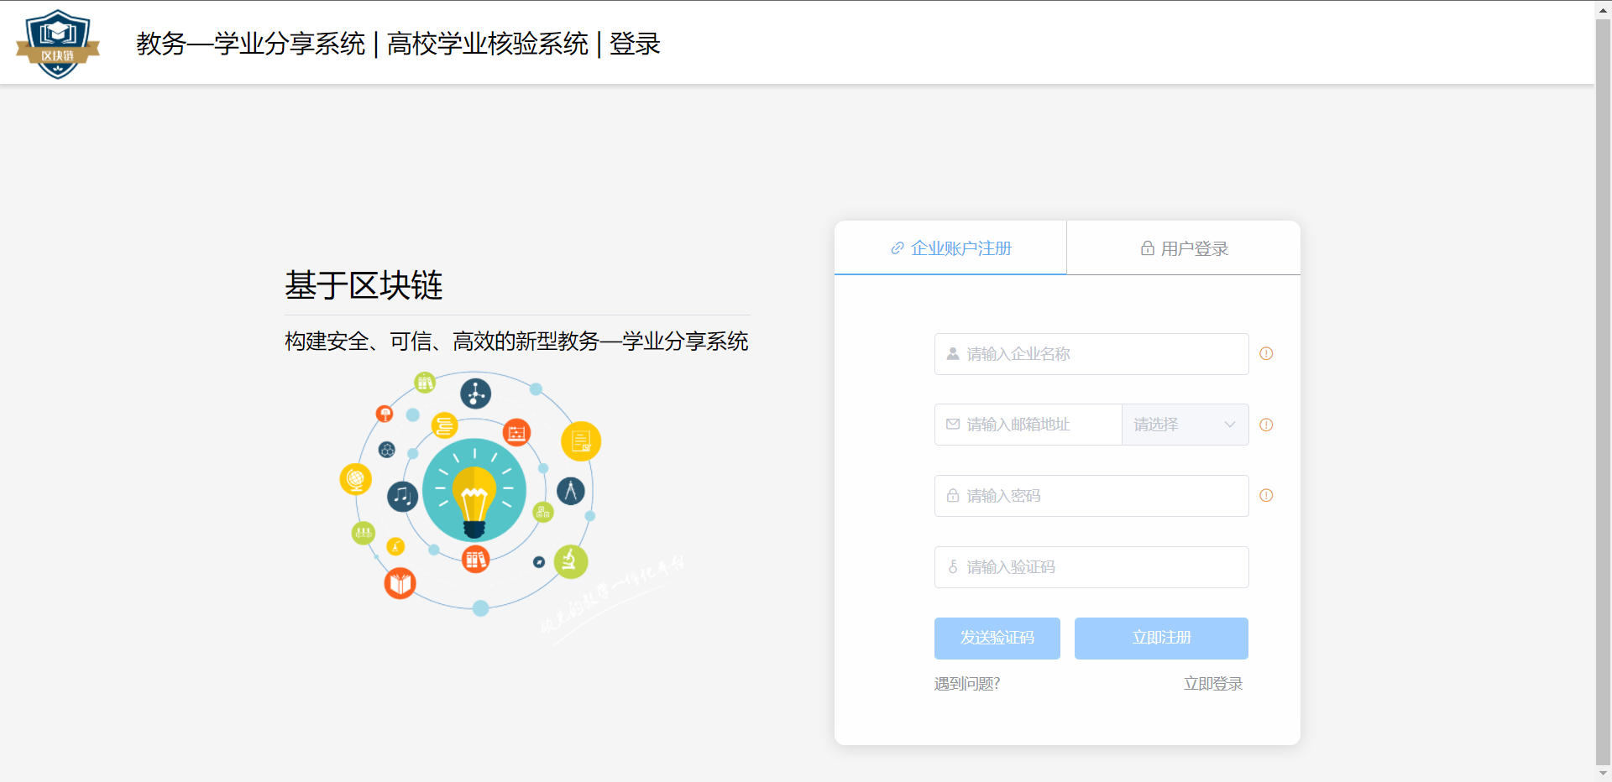Screen dimensions: 1612x782
Task: Open the 遇到问题? help link
Action: [966, 684]
